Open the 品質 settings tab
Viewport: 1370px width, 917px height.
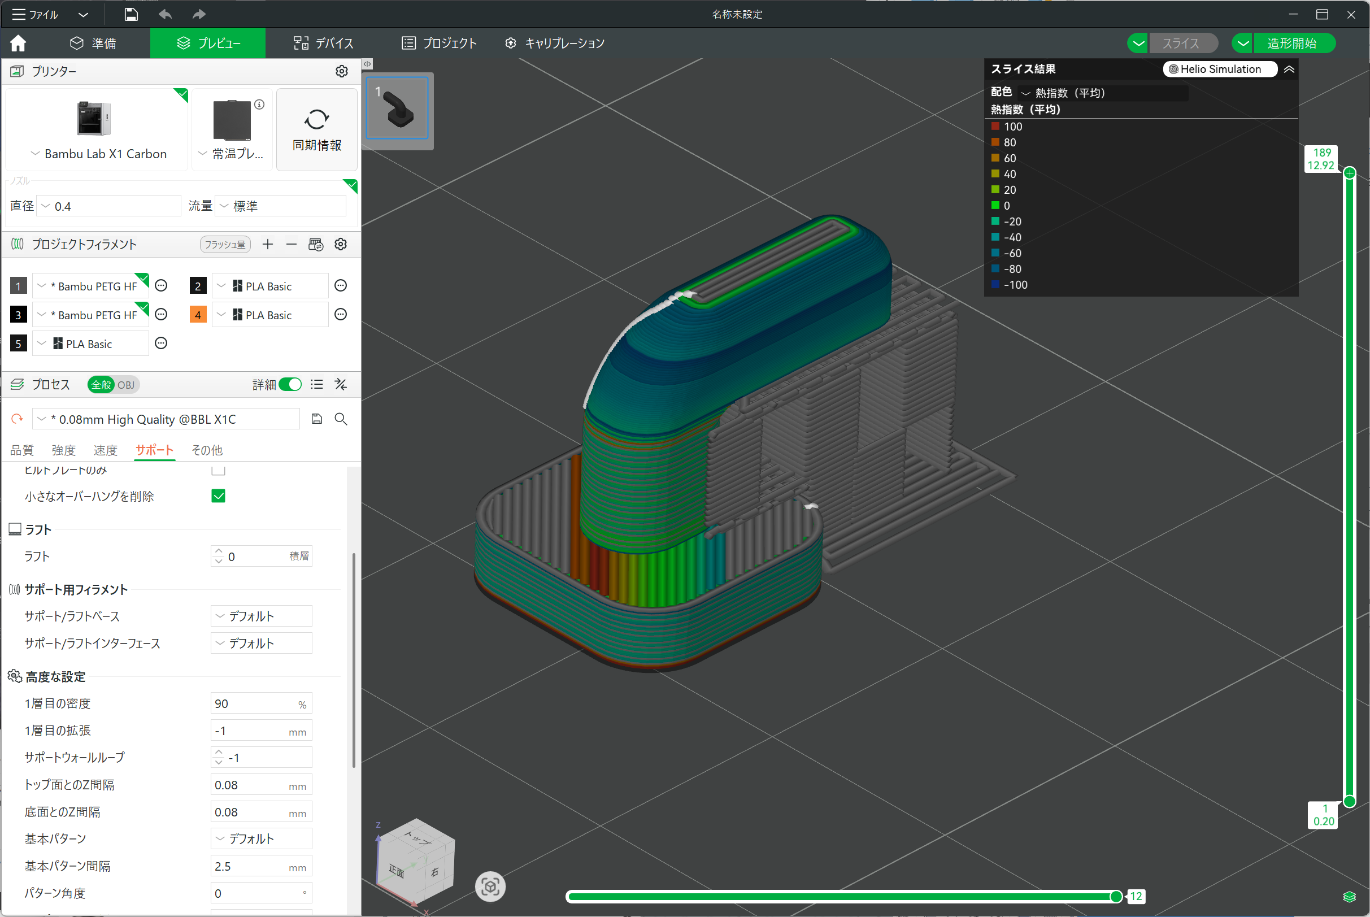click(x=22, y=450)
